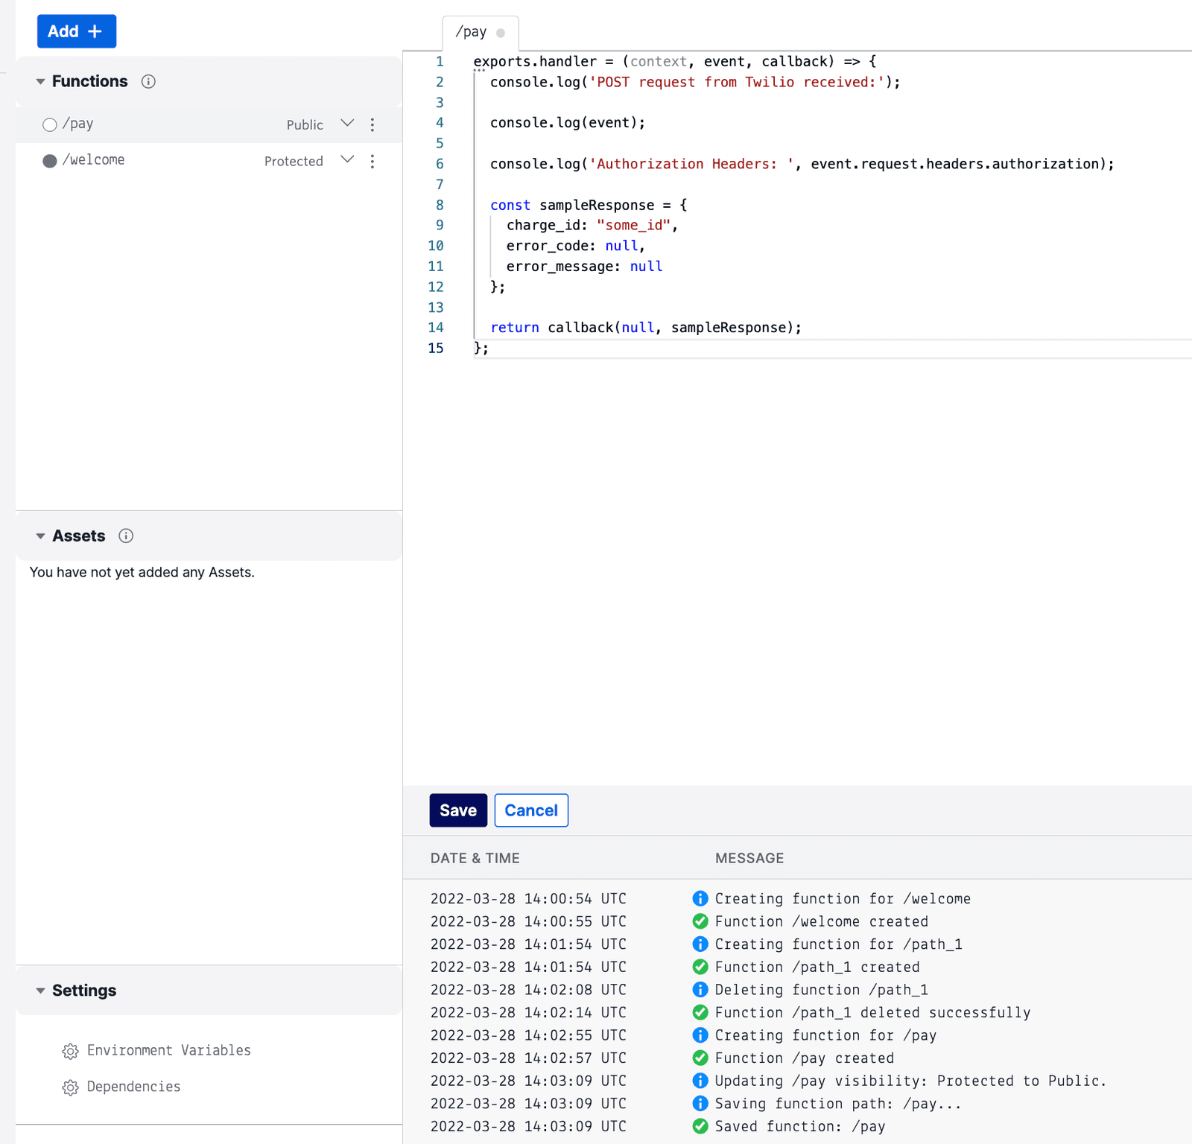Viewport: 1192px width, 1144px height.
Task: Open the Public visibility dropdown for /pay
Action: click(x=347, y=124)
